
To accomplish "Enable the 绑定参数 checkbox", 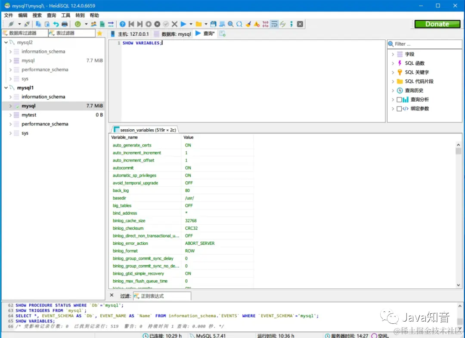I will pos(399,109).
